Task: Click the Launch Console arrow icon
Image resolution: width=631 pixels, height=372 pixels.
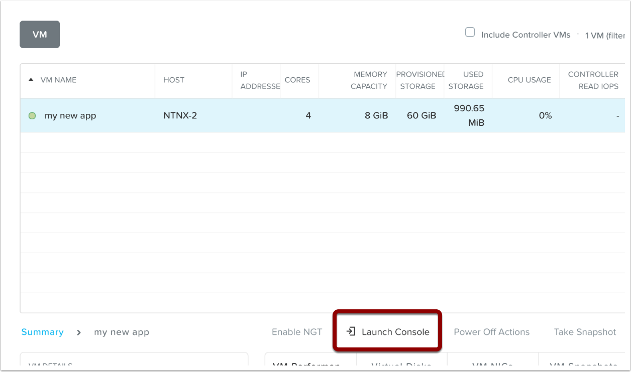Action: tap(351, 332)
